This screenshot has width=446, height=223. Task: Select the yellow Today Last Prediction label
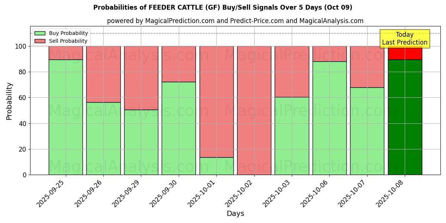click(x=404, y=39)
